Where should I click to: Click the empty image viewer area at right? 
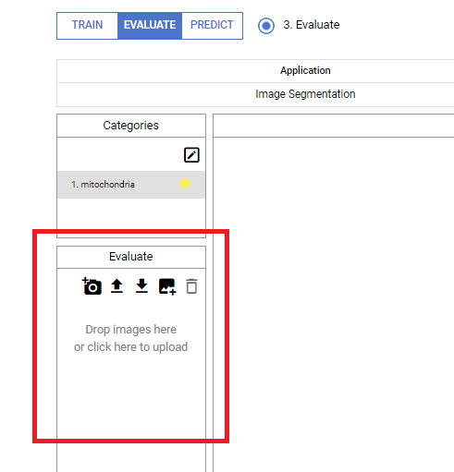(x=334, y=304)
